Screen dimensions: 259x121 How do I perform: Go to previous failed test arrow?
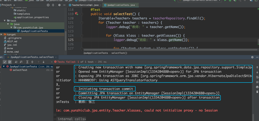pyautogui.click(x=39, y=62)
